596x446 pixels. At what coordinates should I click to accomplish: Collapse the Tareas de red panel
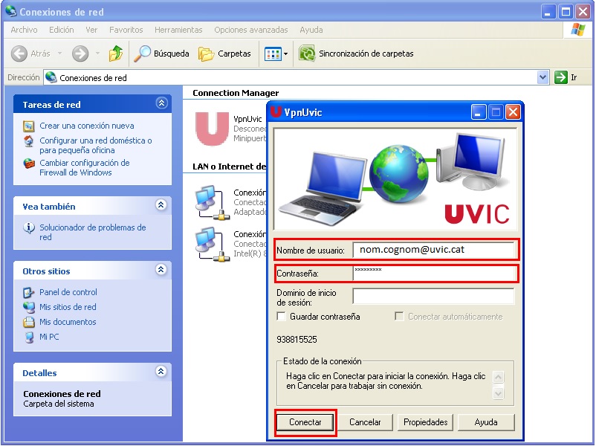[161, 103]
